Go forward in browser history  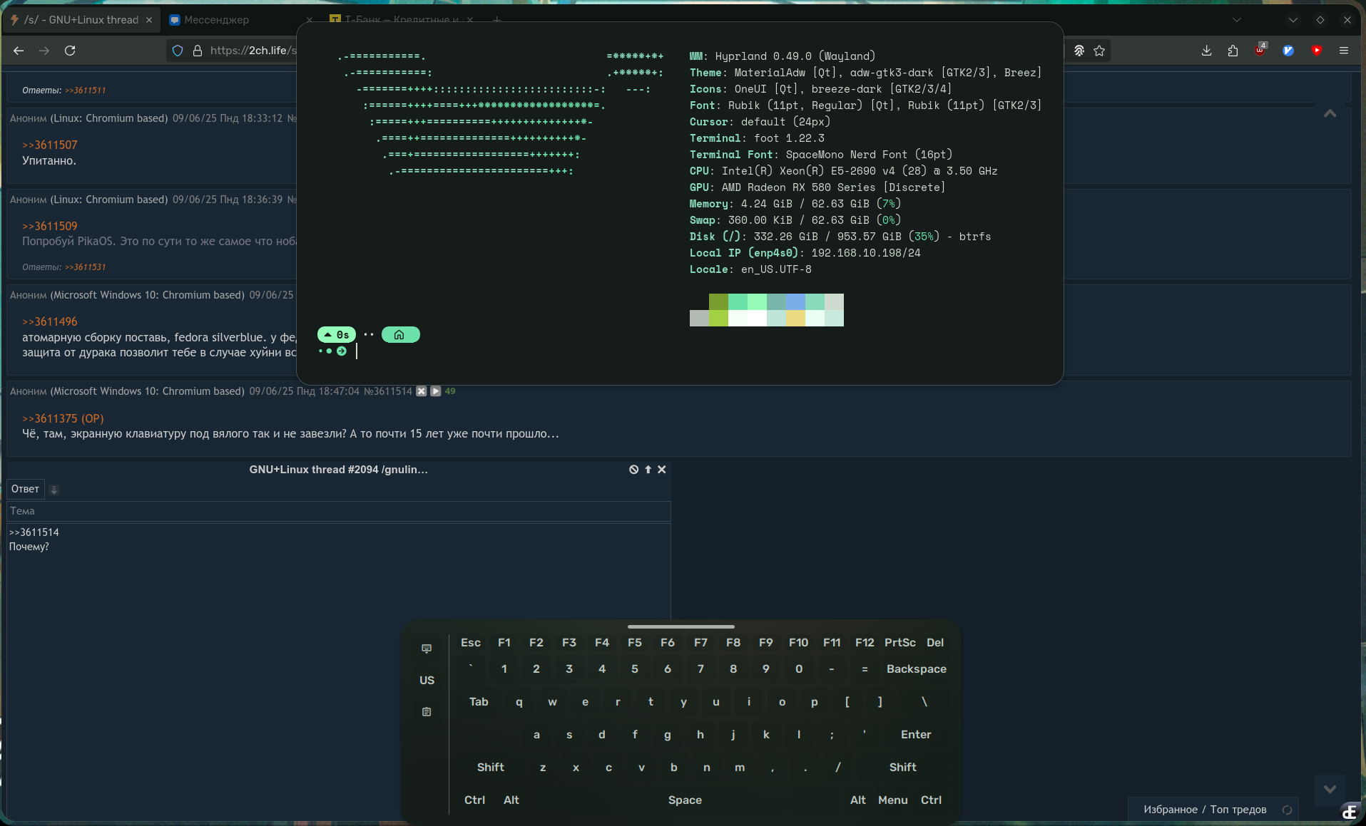click(x=44, y=51)
